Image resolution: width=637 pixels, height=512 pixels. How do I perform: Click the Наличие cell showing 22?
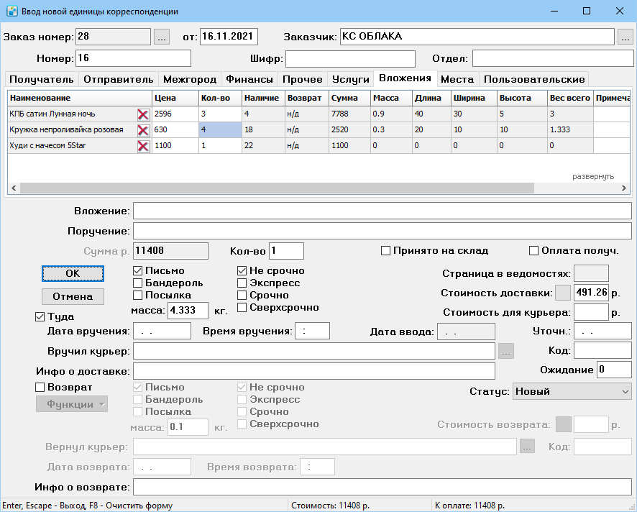[263, 145]
